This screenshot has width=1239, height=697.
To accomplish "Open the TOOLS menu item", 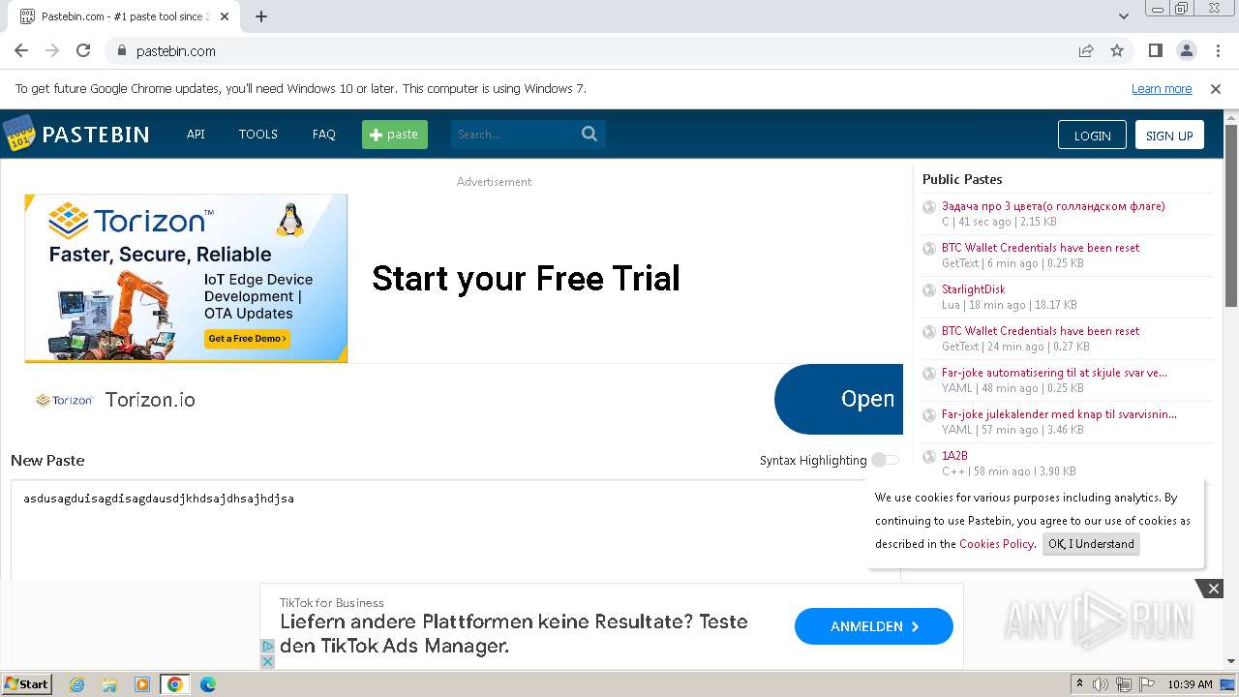I will 258,134.
